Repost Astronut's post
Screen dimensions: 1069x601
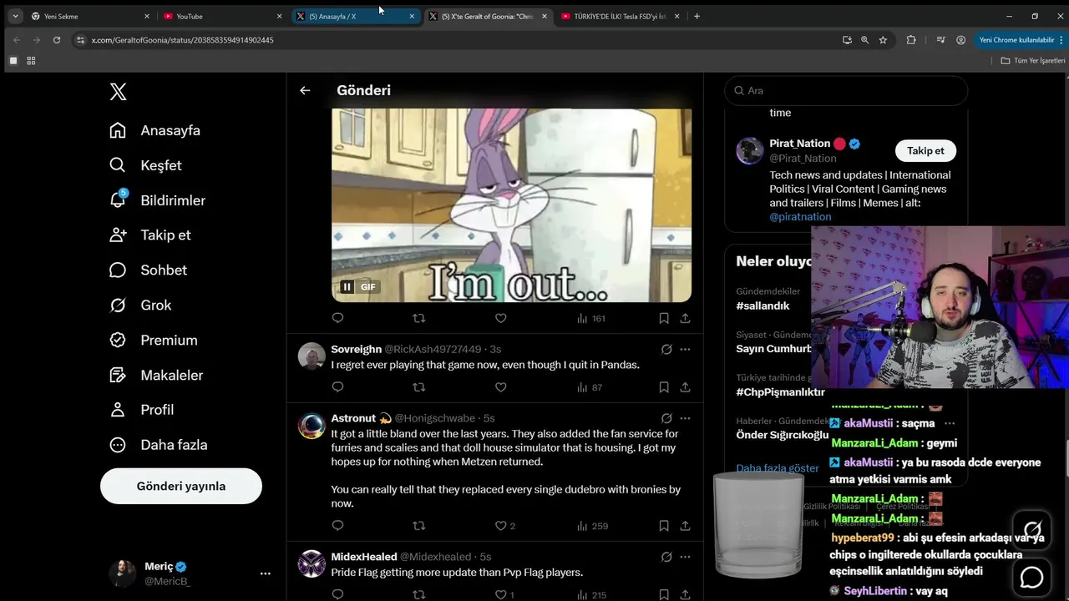pyautogui.click(x=419, y=526)
